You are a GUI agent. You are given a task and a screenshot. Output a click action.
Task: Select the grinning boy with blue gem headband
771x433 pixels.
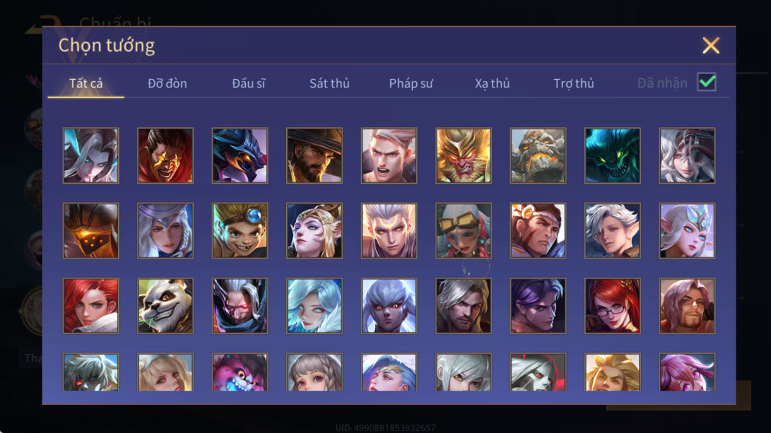pyautogui.click(x=240, y=231)
